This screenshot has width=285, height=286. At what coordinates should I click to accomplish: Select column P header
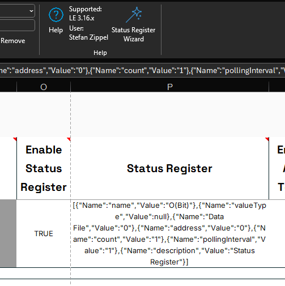[170, 87]
